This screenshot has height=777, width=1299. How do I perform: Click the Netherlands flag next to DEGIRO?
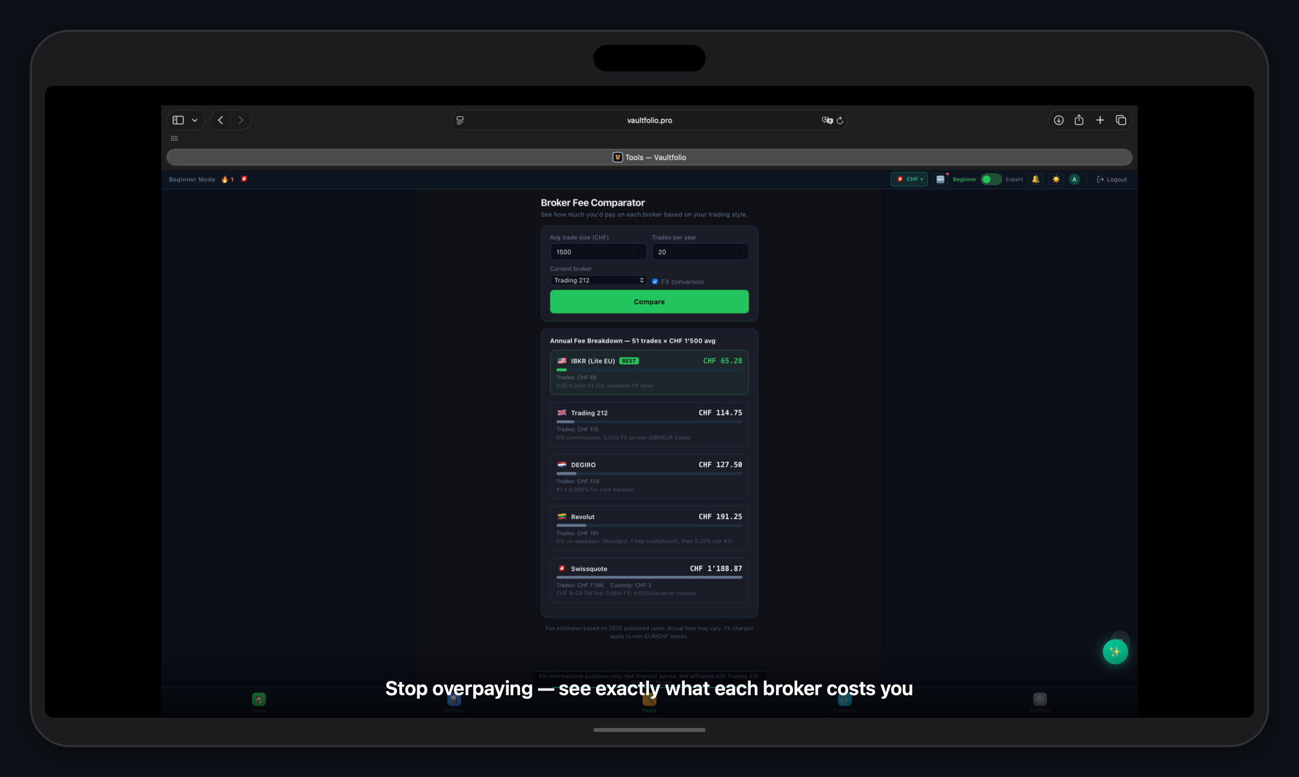(562, 465)
